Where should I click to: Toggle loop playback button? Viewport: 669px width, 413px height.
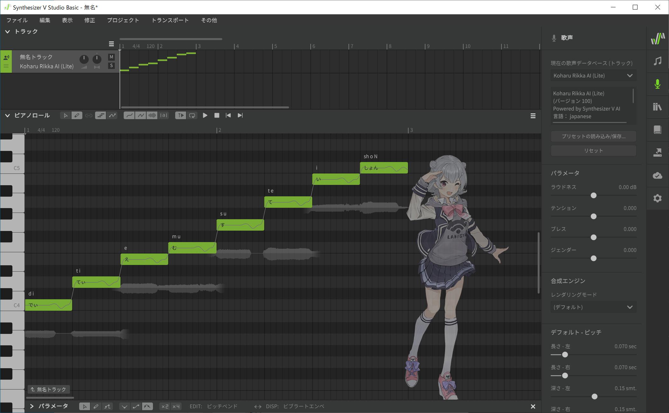click(192, 115)
